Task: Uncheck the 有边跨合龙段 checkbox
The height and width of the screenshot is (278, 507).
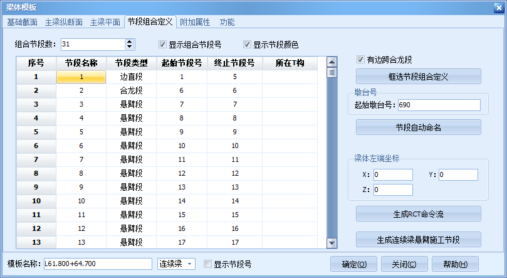Action: (360, 60)
